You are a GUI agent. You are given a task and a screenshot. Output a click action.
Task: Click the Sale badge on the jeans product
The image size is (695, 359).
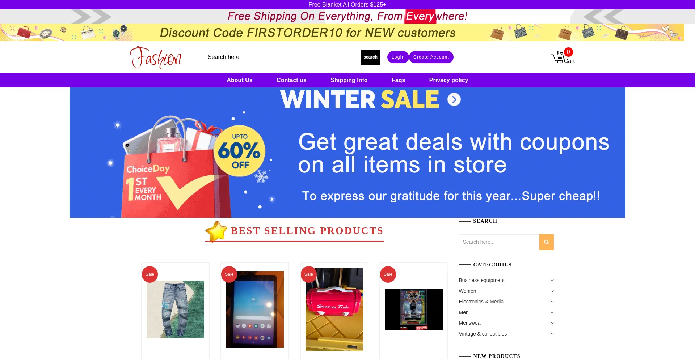pyautogui.click(x=150, y=274)
